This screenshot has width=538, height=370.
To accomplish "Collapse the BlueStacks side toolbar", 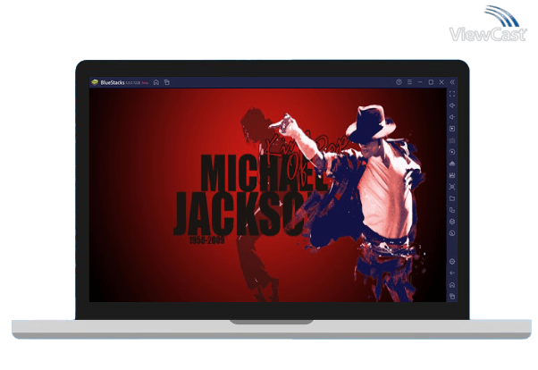I will [452, 82].
